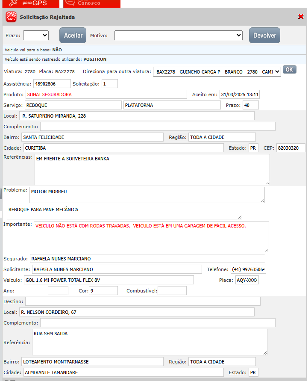308x381 pixels.
Task: Click the CEP field
Action: pos(290,148)
